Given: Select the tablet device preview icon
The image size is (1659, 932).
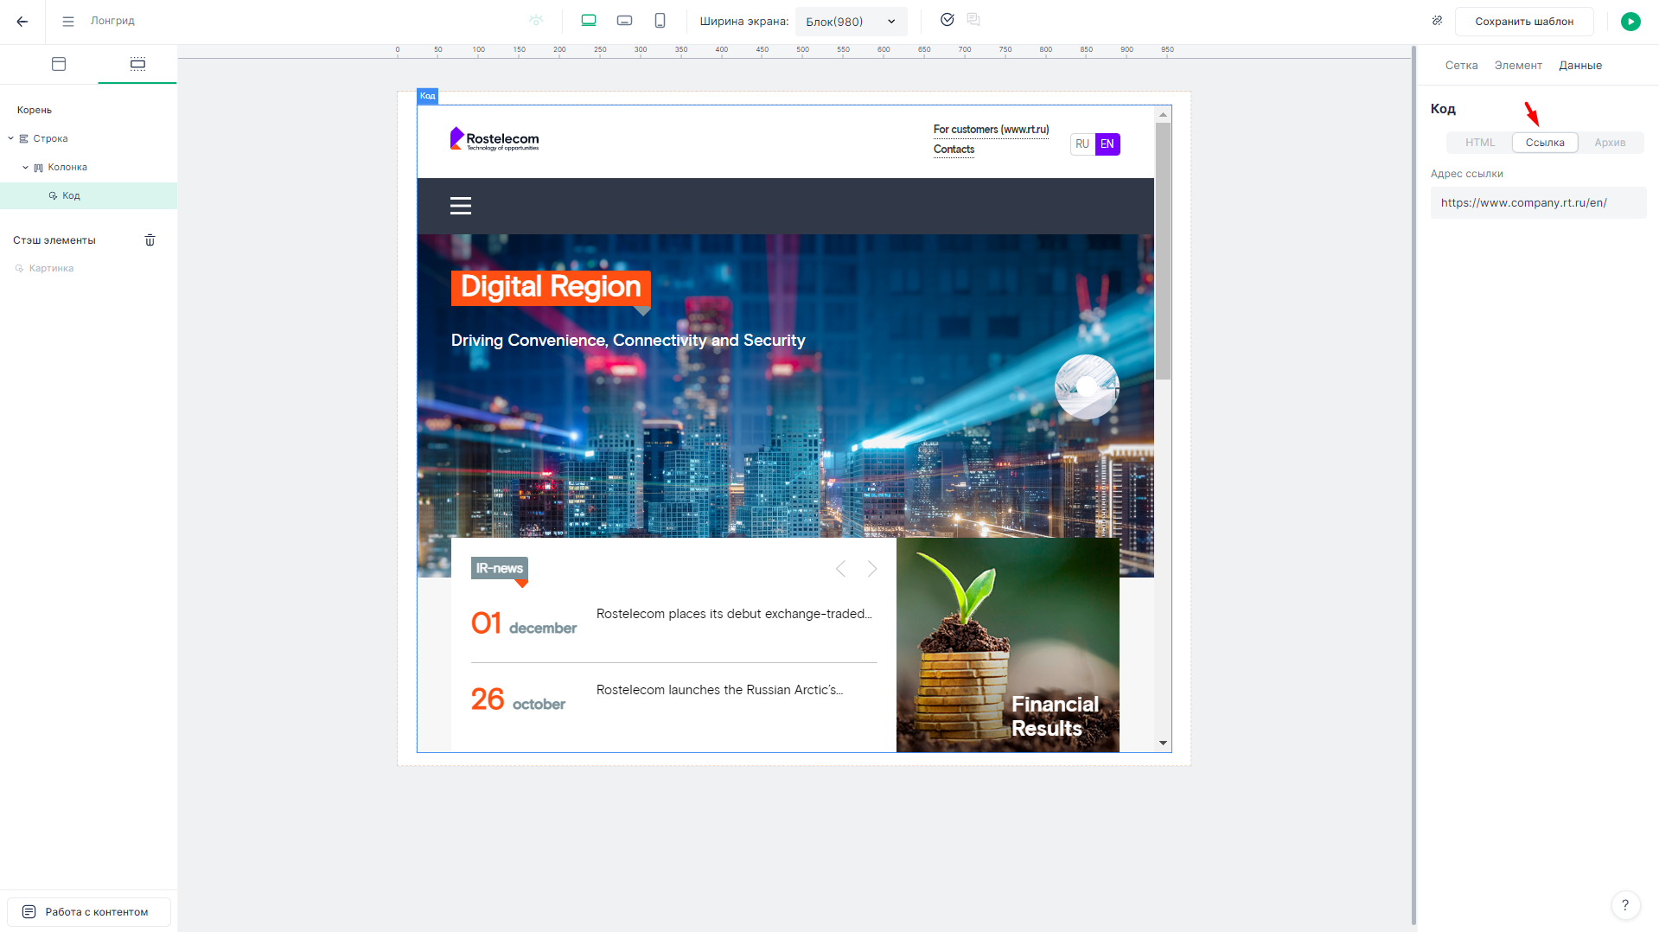Looking at the screenshot, I should [624, 21].
